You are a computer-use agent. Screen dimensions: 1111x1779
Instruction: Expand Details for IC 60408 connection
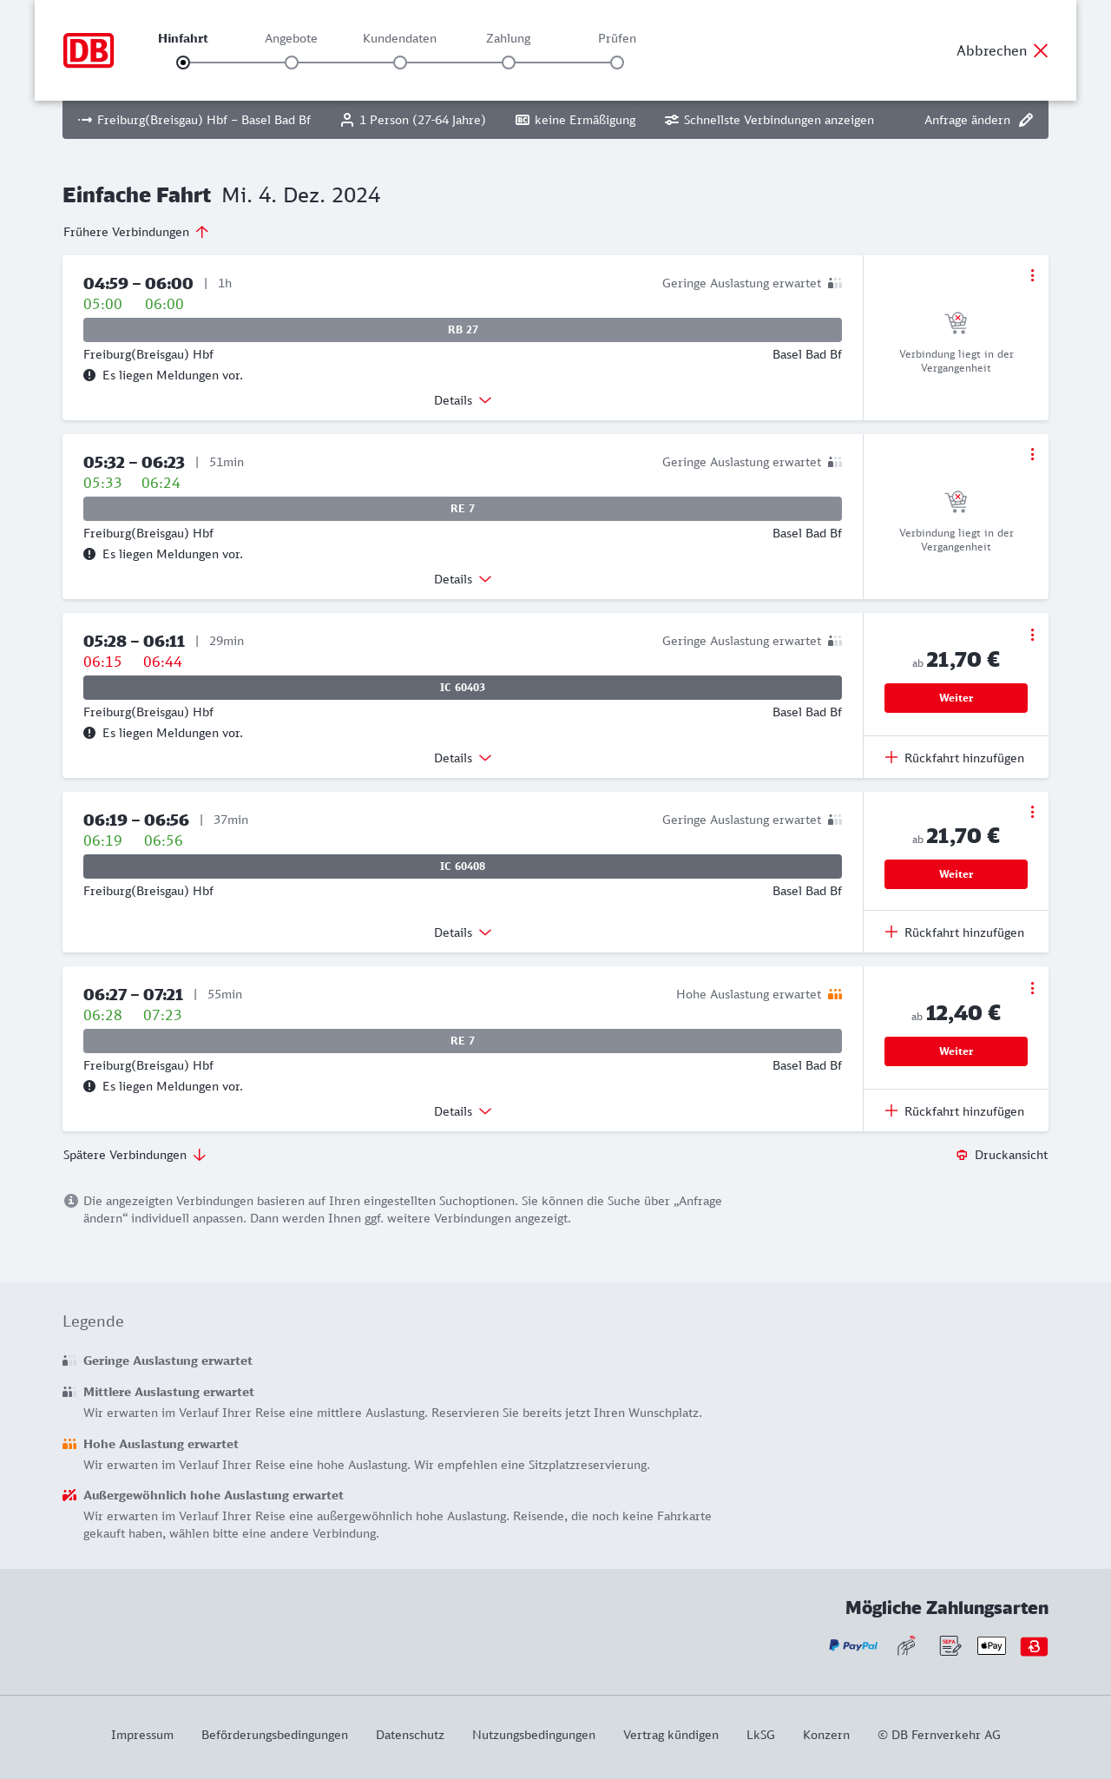[463, 932]
